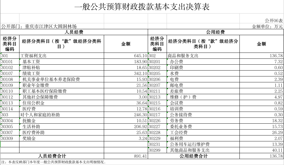Select the 培训费 cell
Image resolution: width=284 pixels, height=165 pixels.
[203, 109]
